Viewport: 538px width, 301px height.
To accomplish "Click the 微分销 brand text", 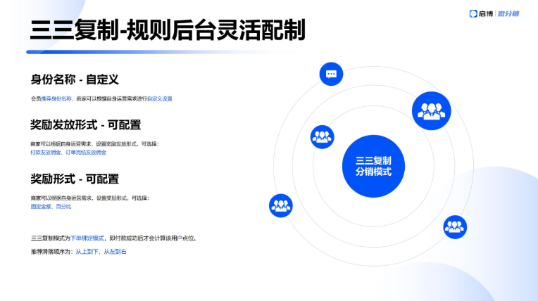I will point(508,13).
